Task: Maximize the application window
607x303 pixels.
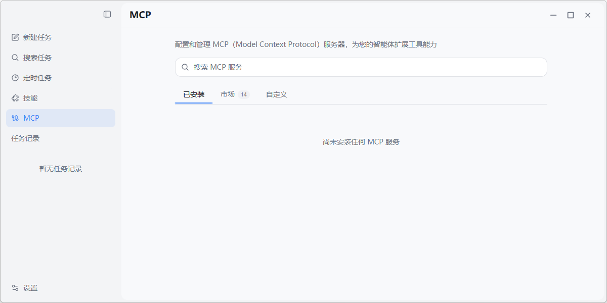Action: point(571,15)
